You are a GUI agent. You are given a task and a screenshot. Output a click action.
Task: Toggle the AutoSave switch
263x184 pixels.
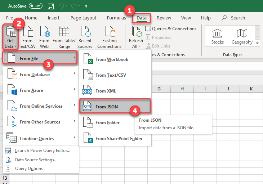[x=35, y=6]
